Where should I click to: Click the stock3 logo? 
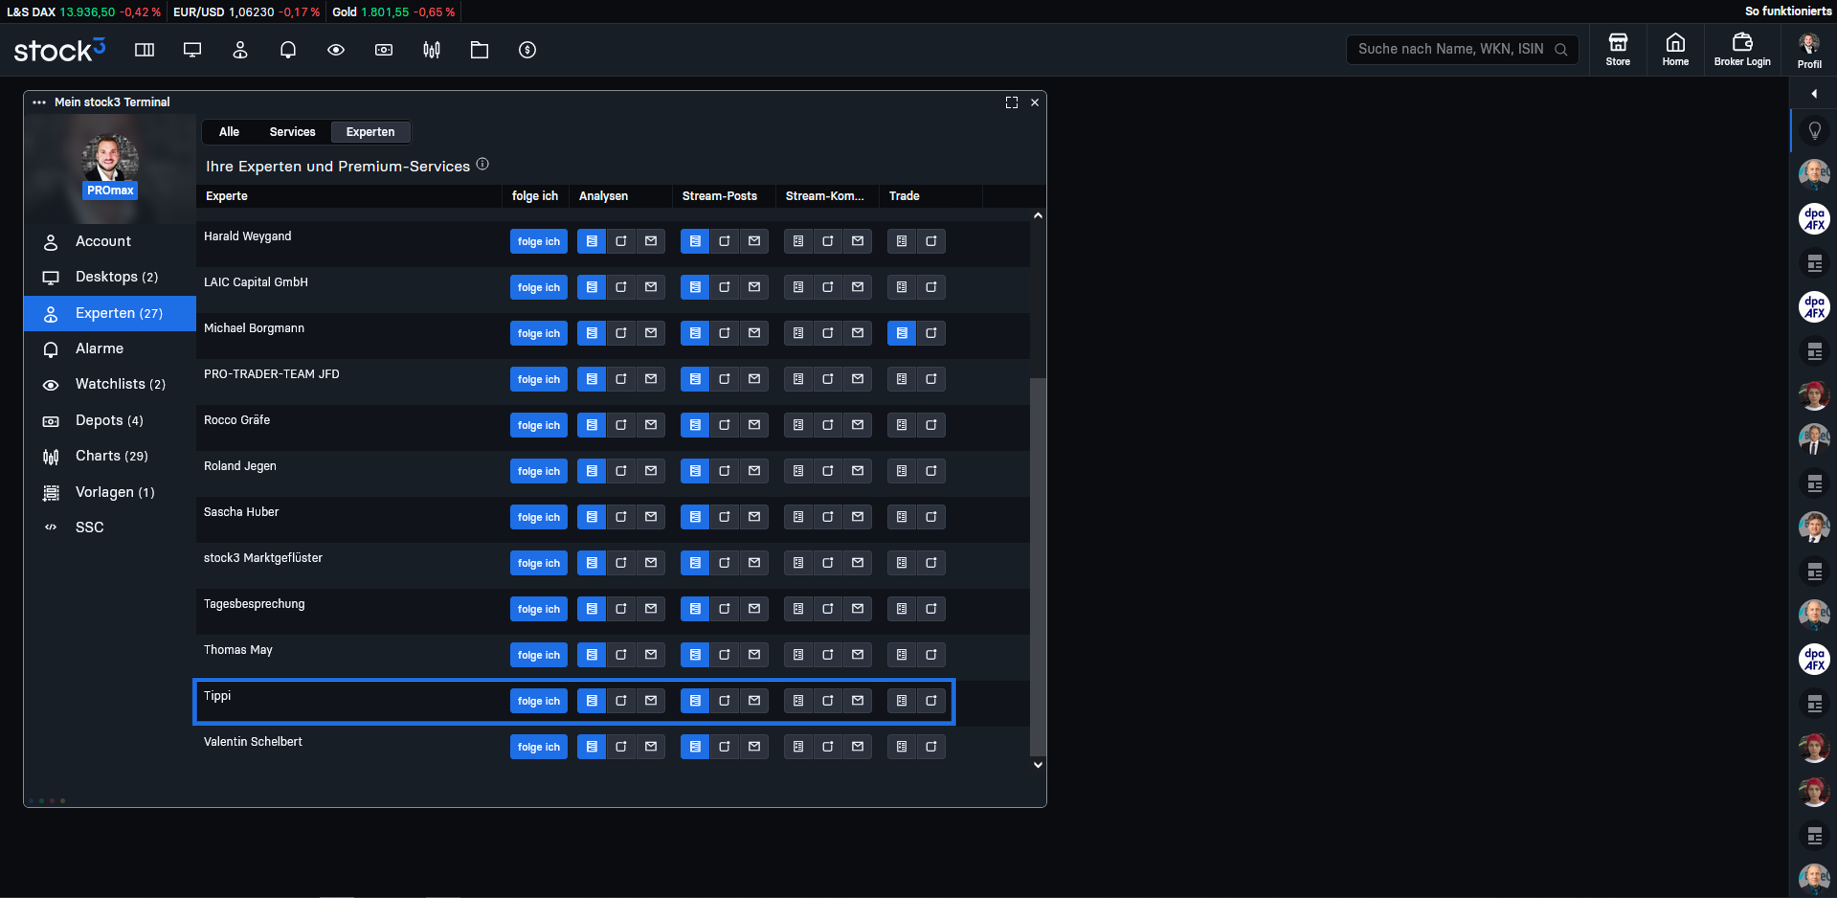point(59,50)
